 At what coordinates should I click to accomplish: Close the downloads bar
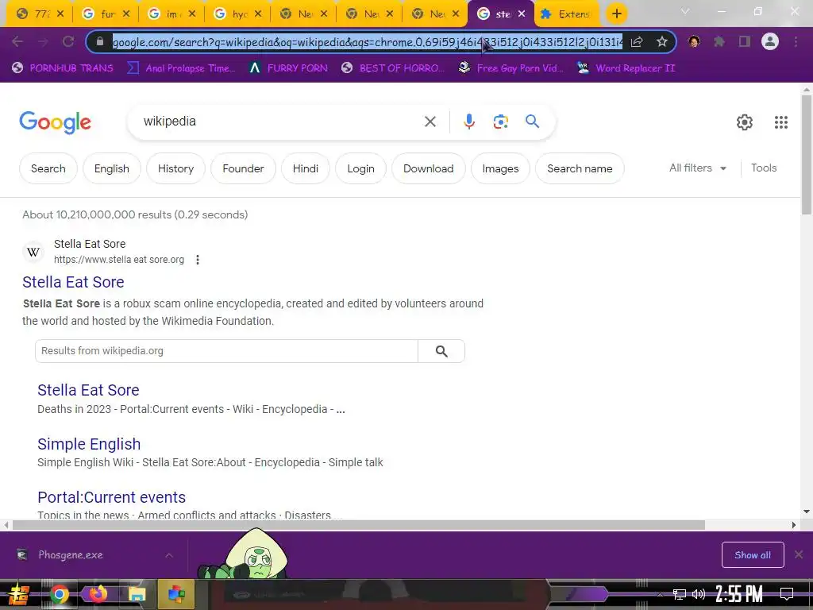[x=799, y=555]
